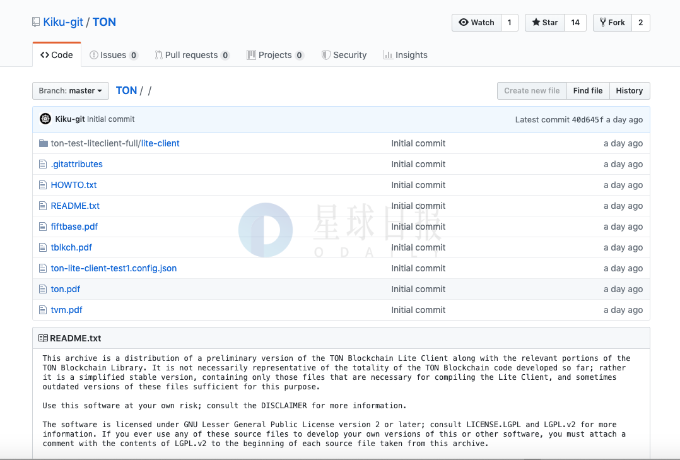Click the README.txt preview heading

tap(76, 338)
